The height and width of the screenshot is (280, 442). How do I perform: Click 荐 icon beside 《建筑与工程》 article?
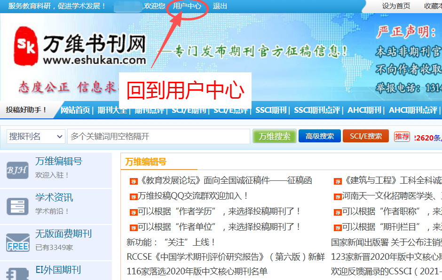point(338,181)
